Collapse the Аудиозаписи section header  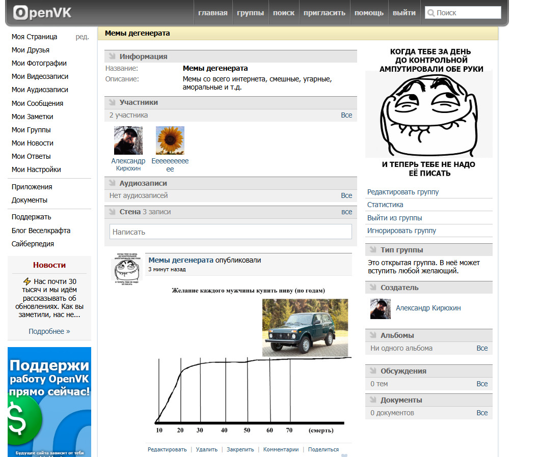coord(143,183)
